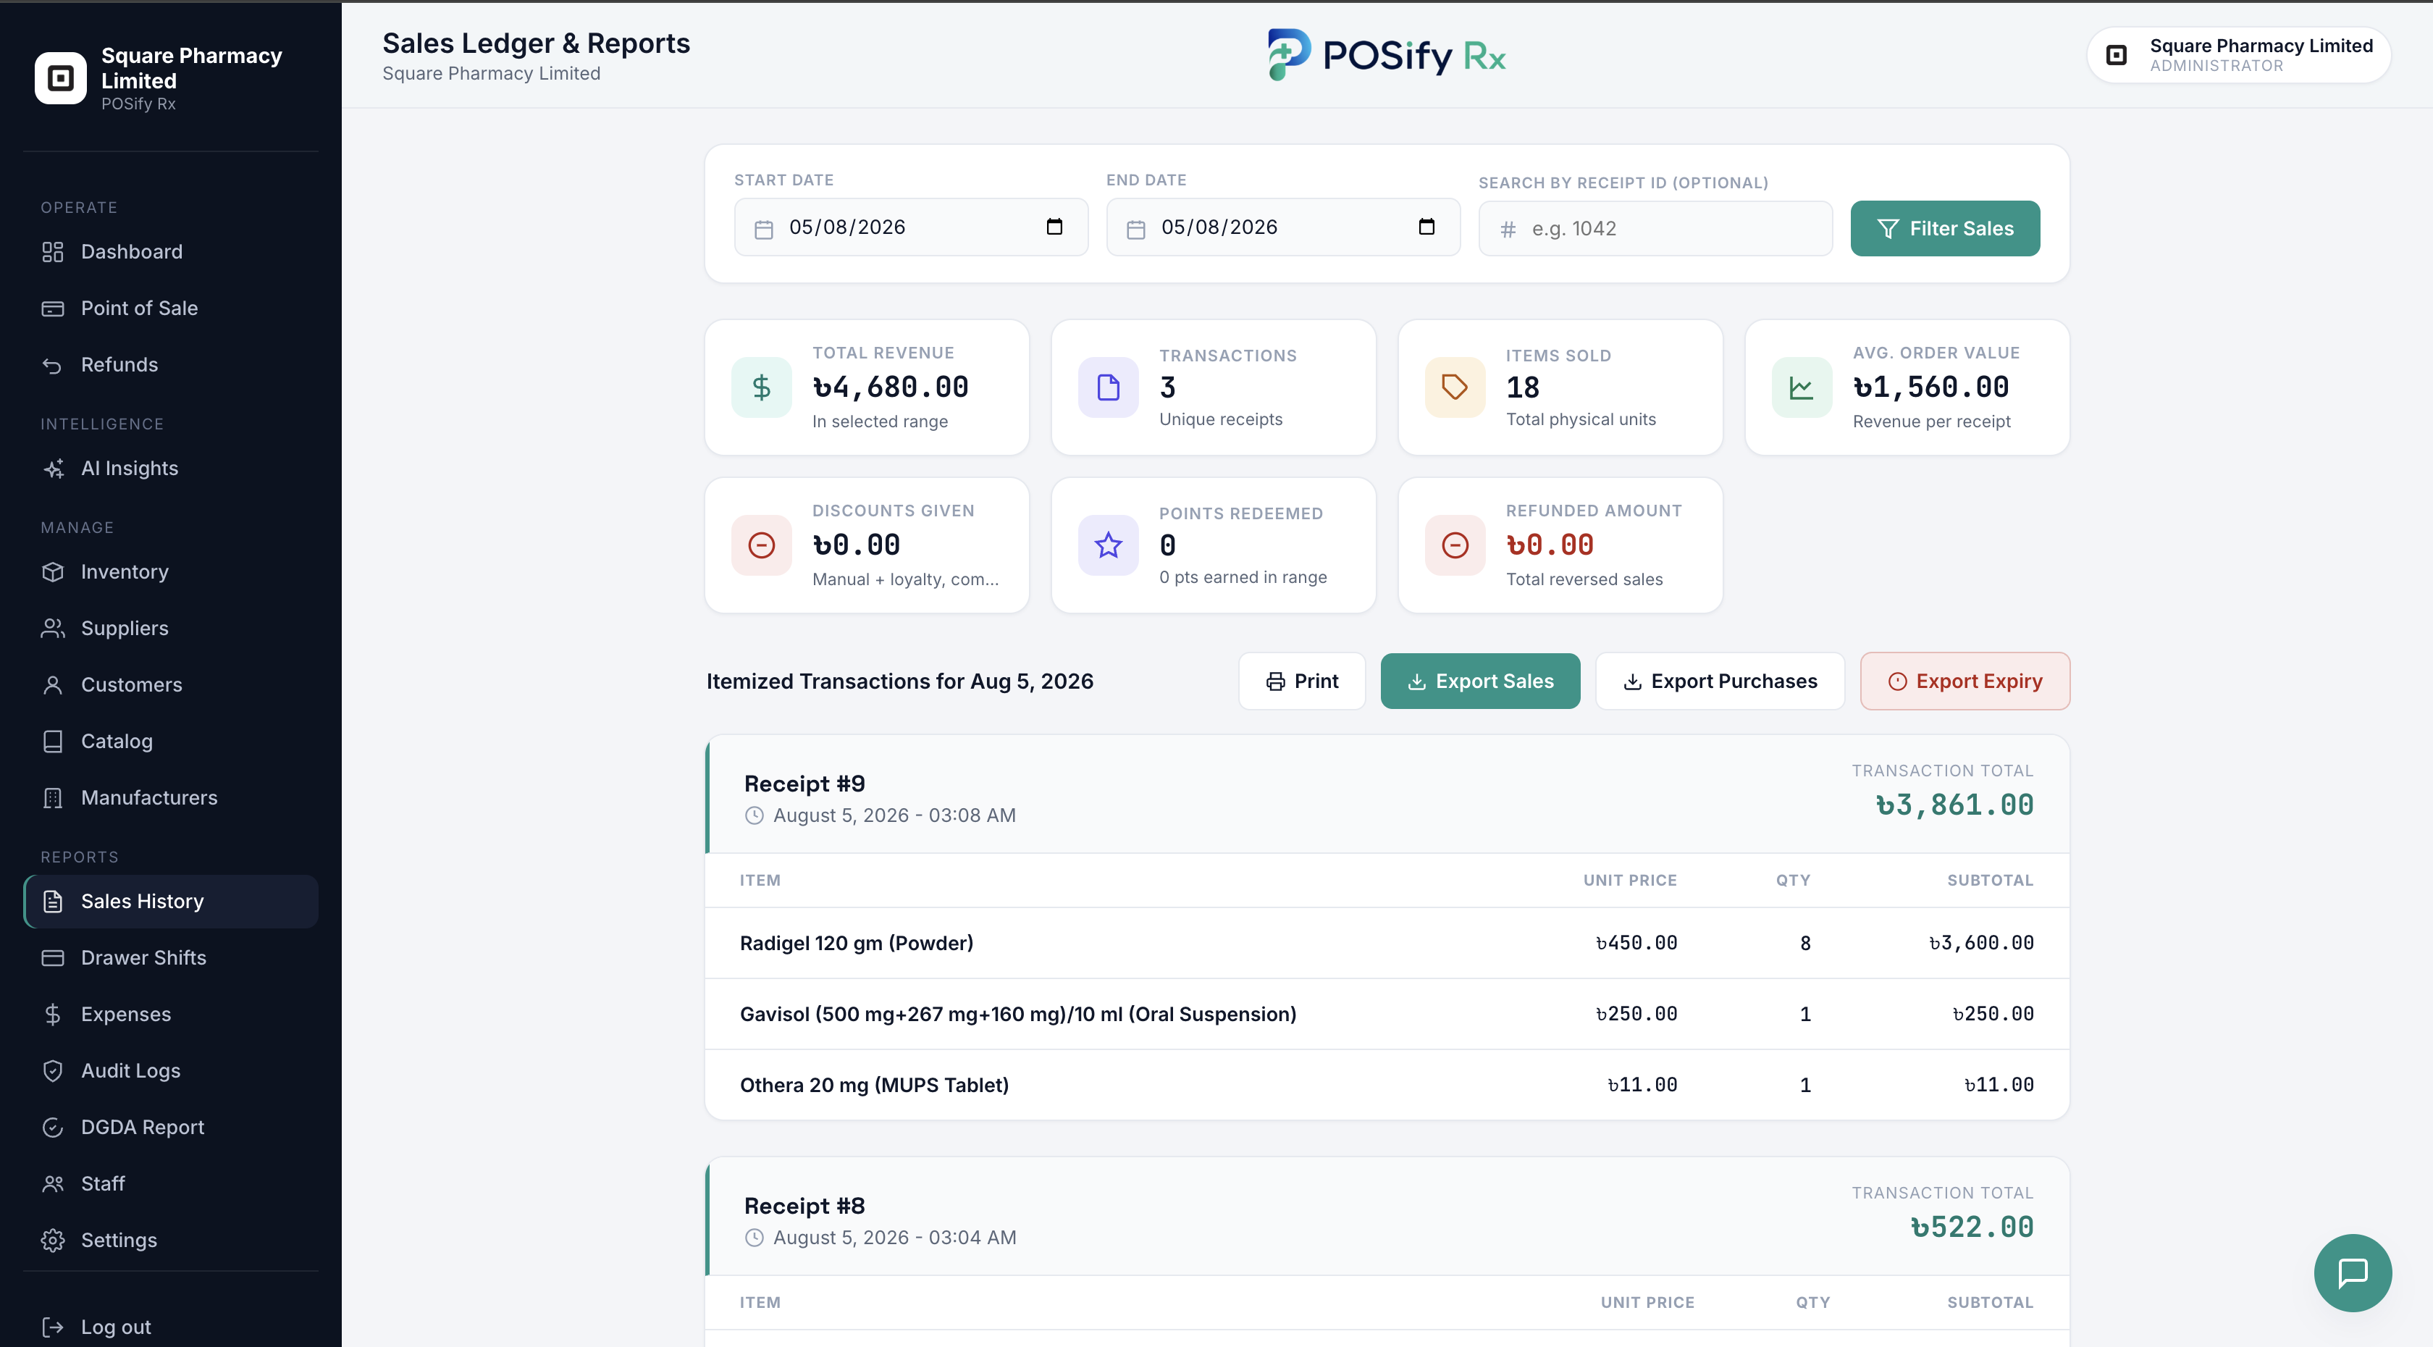Click the Staff people icon
Viewport: 2433px width, 1347px height.
53,1183
